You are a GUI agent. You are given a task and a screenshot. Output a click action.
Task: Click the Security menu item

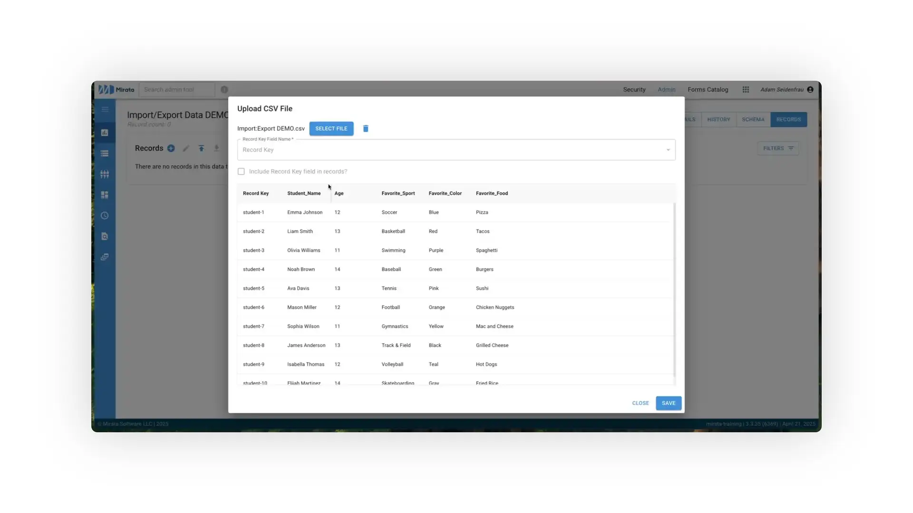(634, 89)
